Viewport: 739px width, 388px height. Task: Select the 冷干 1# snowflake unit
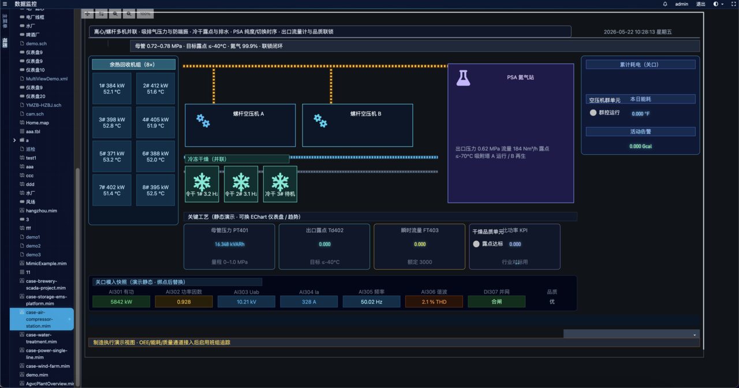[202, 184]
